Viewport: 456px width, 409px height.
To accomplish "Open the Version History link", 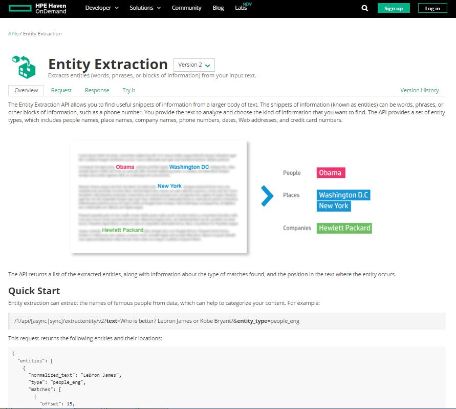I will click(419, 90).
